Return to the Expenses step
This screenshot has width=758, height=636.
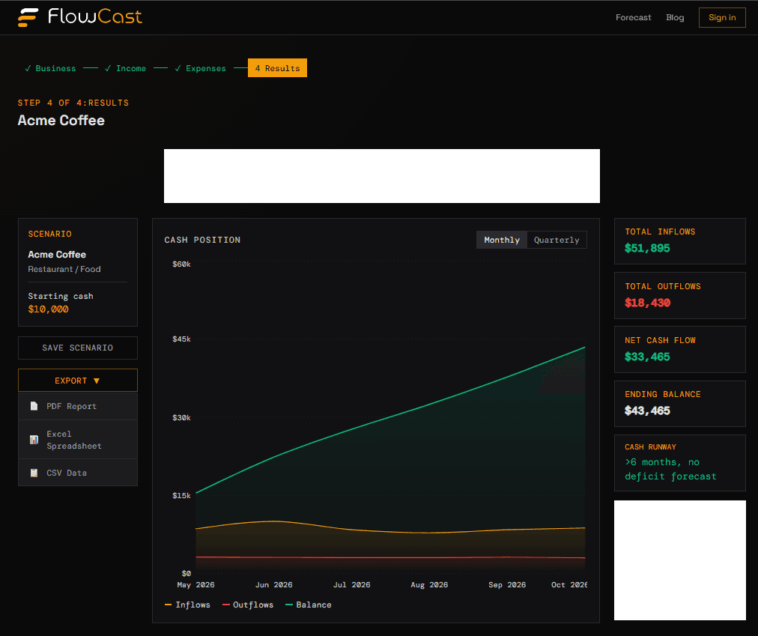(200, 68)
